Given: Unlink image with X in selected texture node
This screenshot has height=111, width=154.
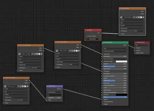Looking at the screenshot, I should pos(143,17).
